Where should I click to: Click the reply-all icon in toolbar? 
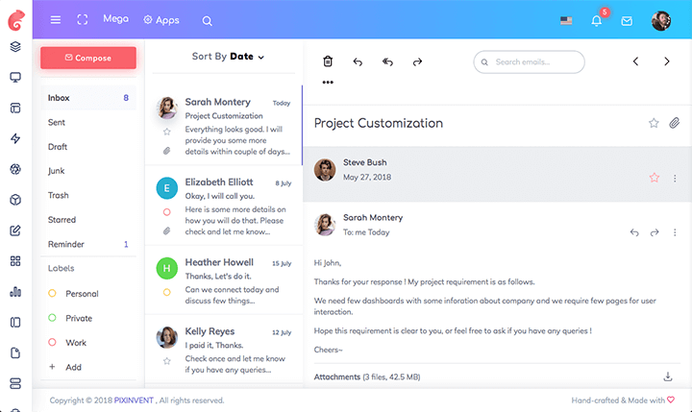[387, 61]
